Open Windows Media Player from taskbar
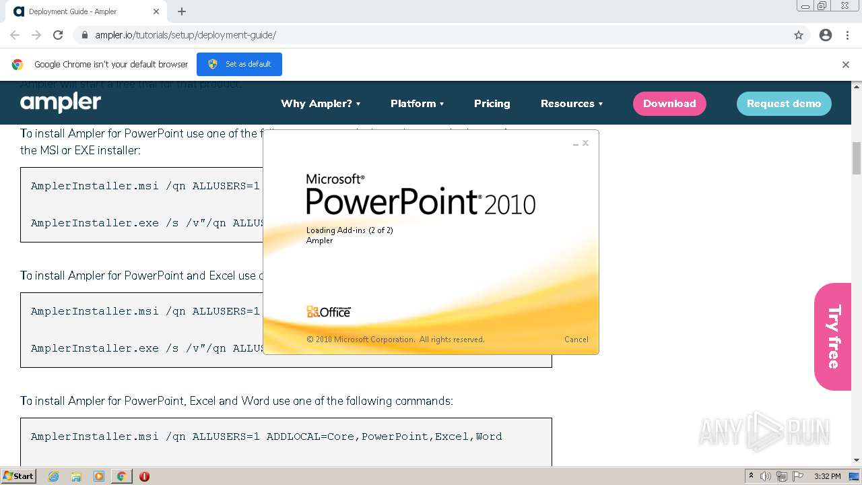 pyautogui.click(x=99, y=476)
